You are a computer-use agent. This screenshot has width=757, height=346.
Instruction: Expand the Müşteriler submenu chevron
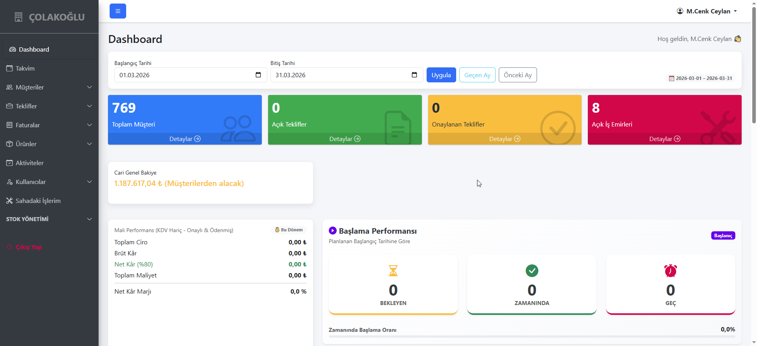tap(89, 87)
